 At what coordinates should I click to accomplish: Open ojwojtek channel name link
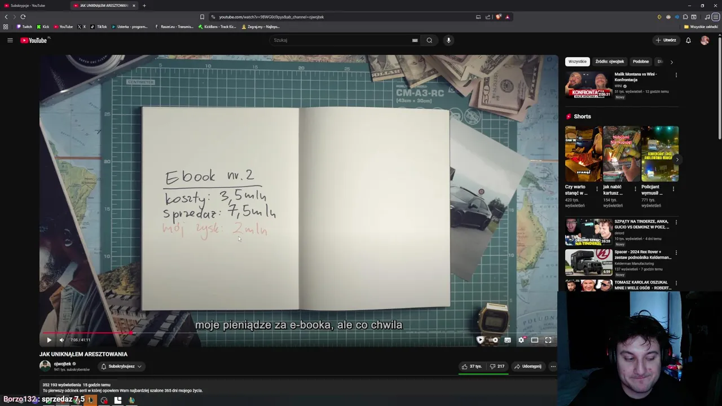point(62,364)
